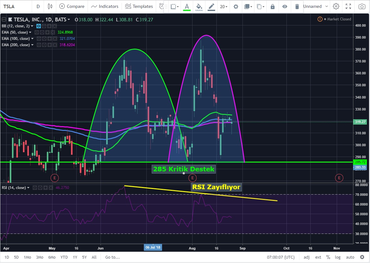
Task: Change the D interval selector
Action: pos(38,6)
